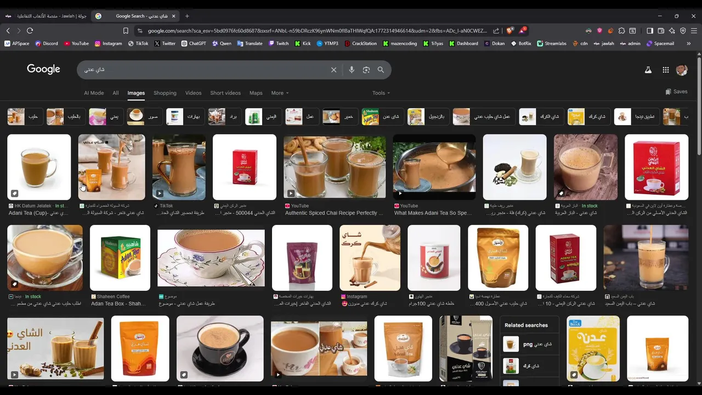Click the share icon in the address bar

click(496, 31)
